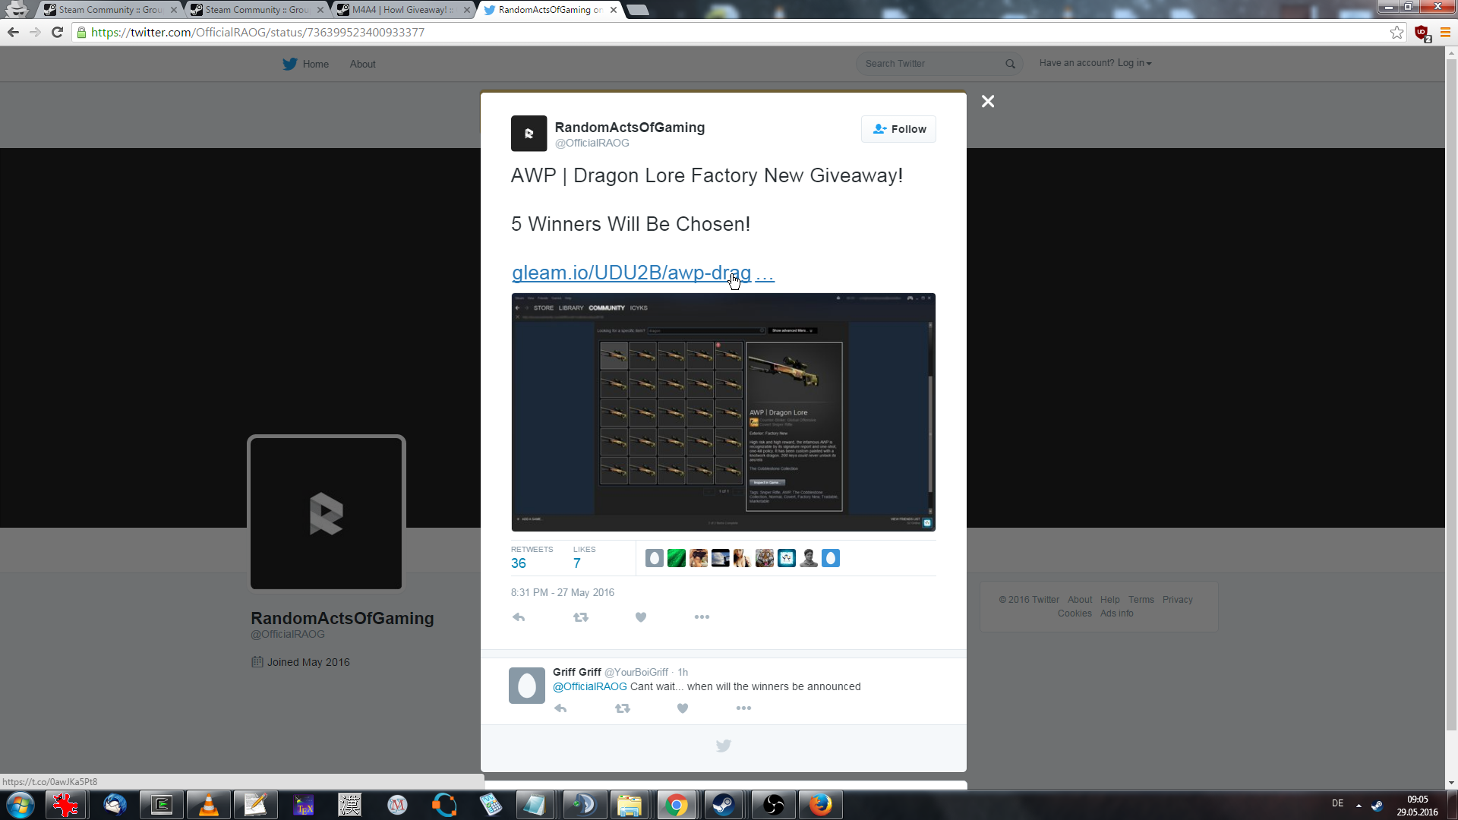Bookmark the page with the star icon
The image size is (1458, 820).
click(x=1396, y=32)
